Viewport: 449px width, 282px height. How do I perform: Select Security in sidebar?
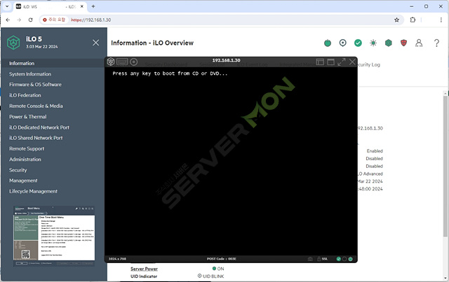(x=18, y=170)
